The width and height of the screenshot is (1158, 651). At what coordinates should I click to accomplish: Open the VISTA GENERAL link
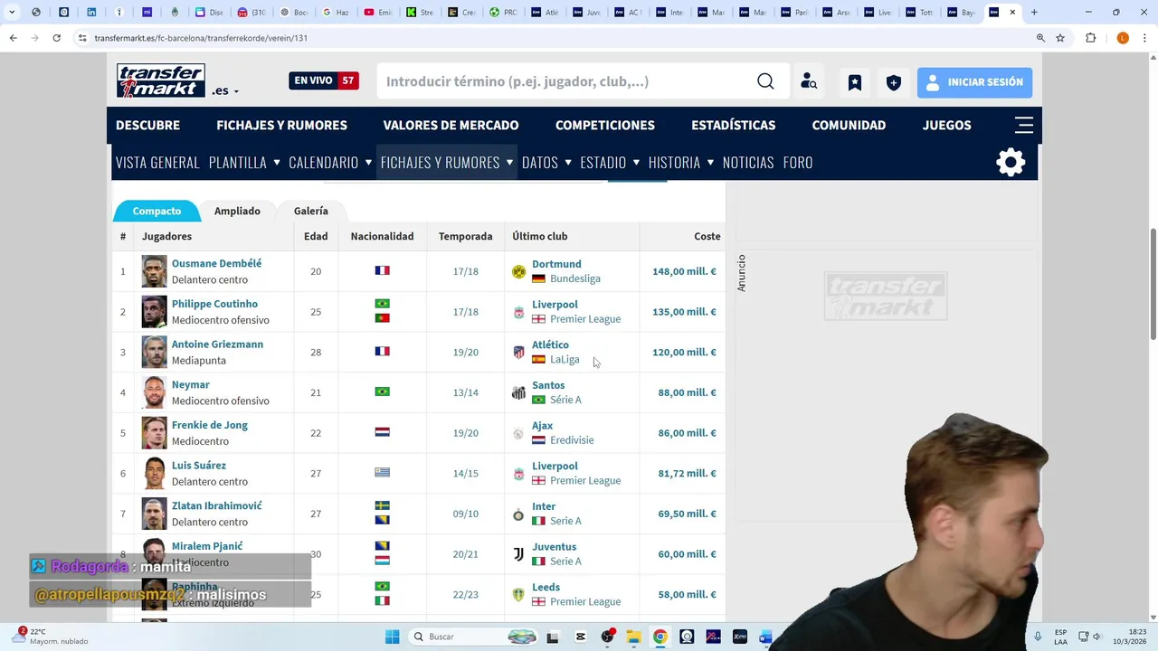pos(157,163)
